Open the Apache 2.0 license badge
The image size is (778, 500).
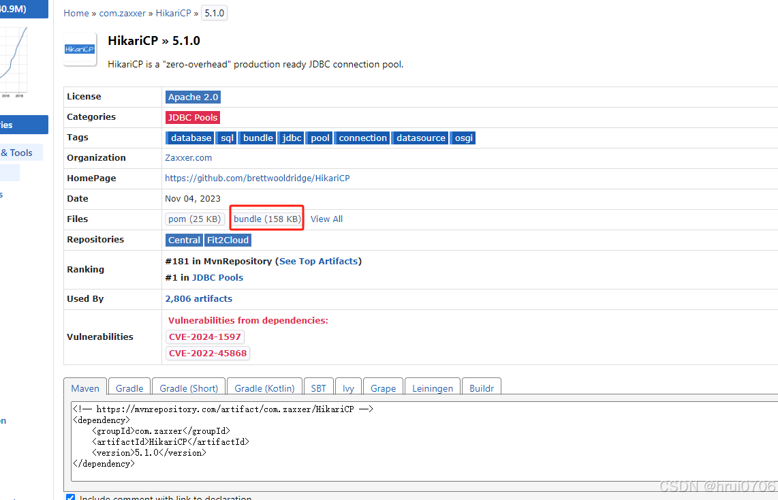(193, 97)
